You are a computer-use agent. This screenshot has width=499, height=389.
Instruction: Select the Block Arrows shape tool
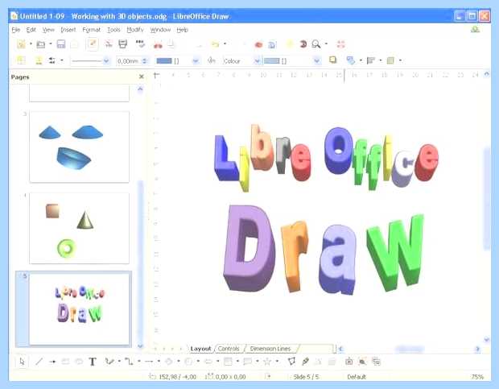tap(208, 362)
